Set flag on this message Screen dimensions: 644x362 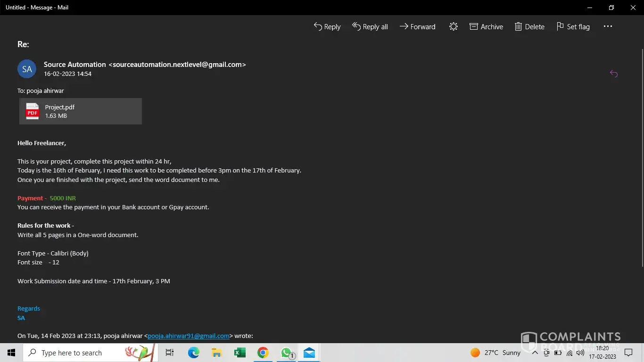(x=573, y=27)
